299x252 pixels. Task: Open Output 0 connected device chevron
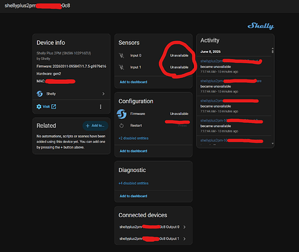pyautogui.click(x=185, y=227)
